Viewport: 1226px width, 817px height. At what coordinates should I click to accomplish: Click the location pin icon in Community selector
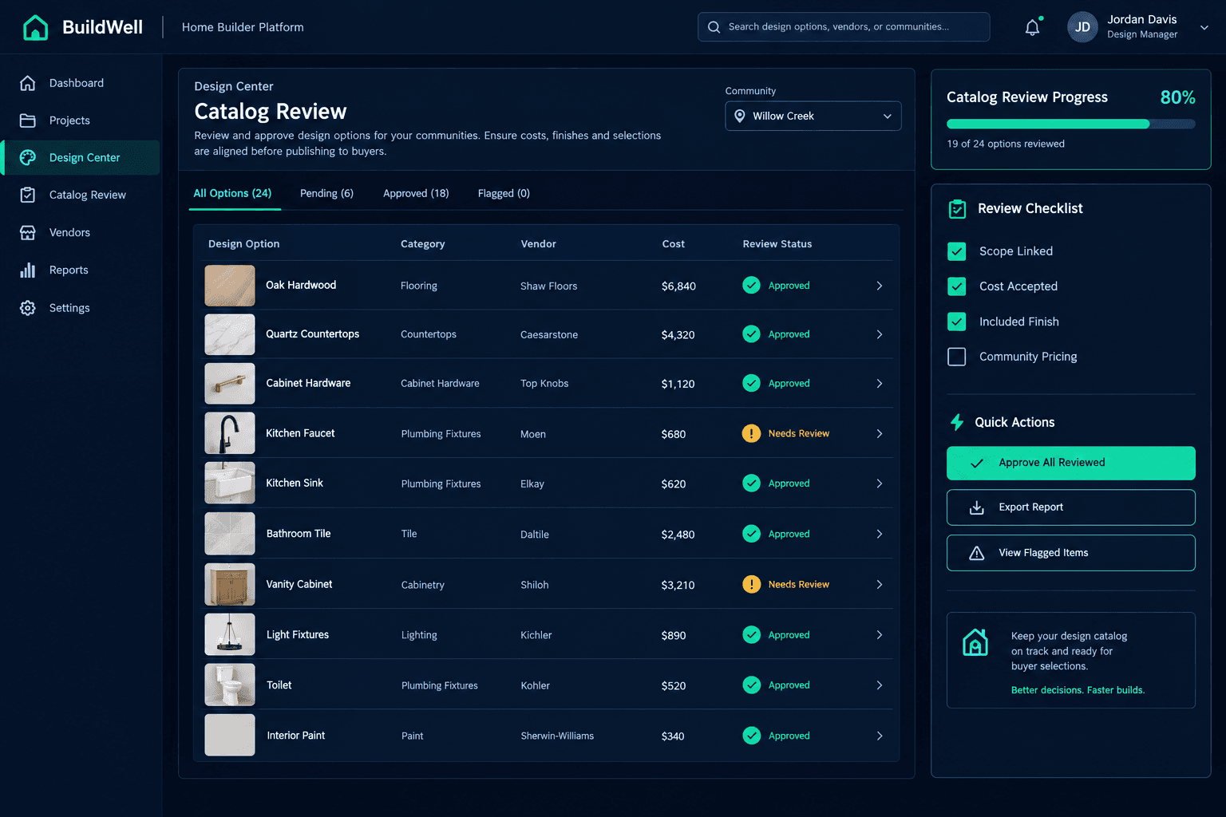tap(740, 116)
